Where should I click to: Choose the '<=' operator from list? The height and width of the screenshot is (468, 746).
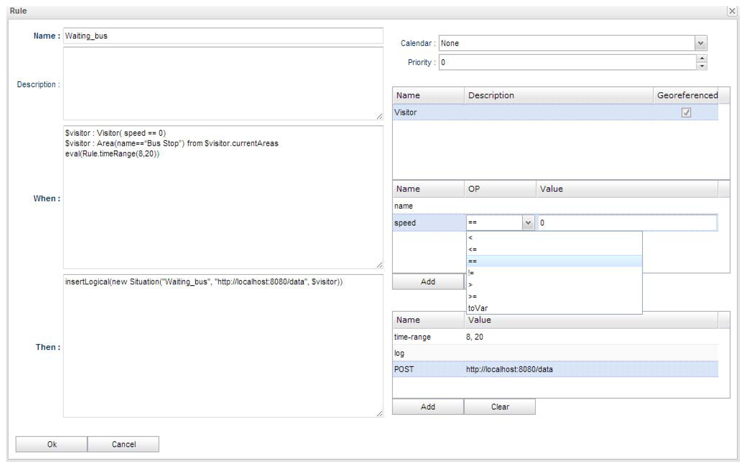tap(554, 249)
